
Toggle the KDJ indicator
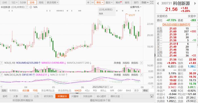tap(87, 91)
